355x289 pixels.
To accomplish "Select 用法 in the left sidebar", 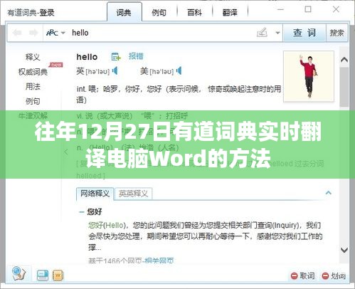I will pyautogui.click(x=33, y=86).
